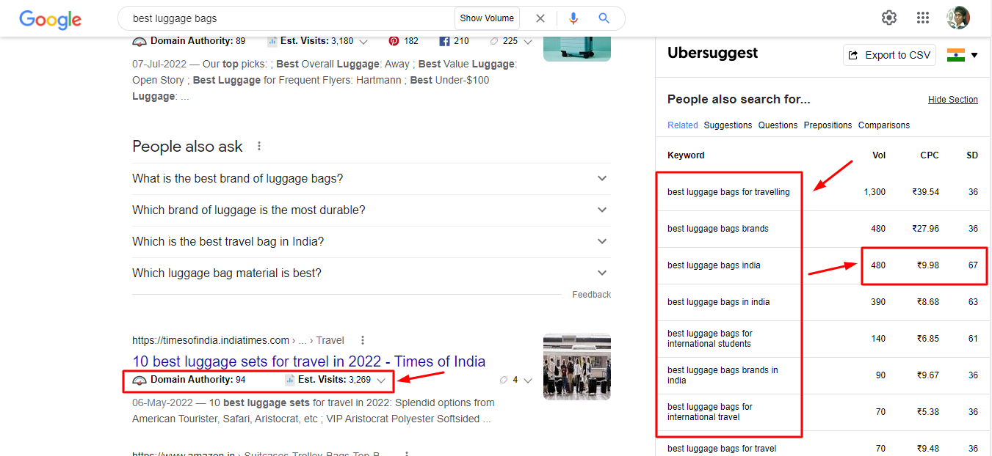
Task: Switch to the Comparisons tab
Action: 884,125
